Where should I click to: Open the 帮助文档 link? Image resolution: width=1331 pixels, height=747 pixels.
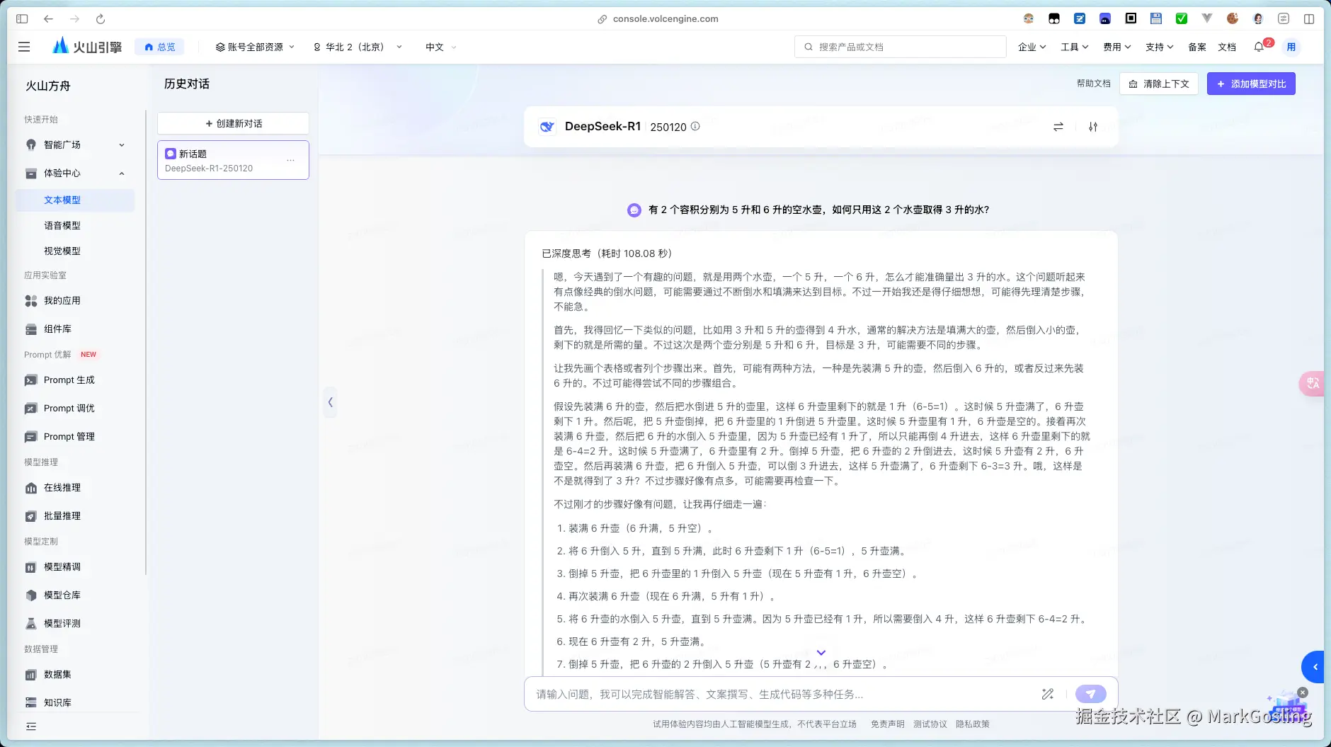coord(1094,84)
